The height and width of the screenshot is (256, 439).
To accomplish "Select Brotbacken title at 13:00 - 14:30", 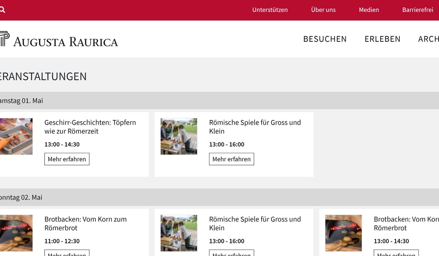I will 406,223.
